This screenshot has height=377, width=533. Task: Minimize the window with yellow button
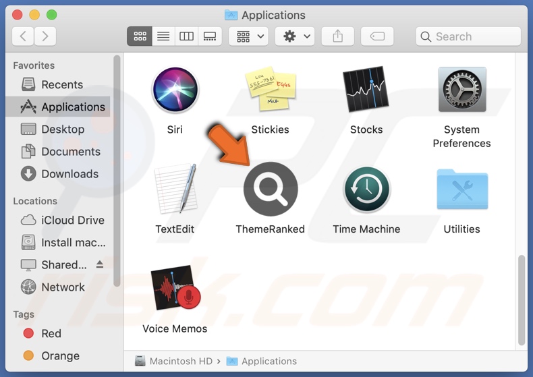[x=34, y=15]
